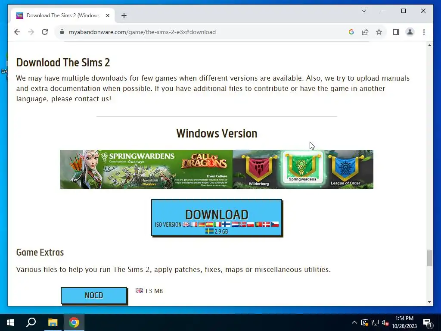Open File Explorer from the taskbar
This screenshot has width=441, height=331.
pyautogui.click(x=53, y=322)
